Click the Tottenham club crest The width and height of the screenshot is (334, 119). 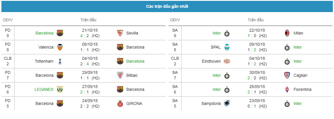[x=60, y=61]
